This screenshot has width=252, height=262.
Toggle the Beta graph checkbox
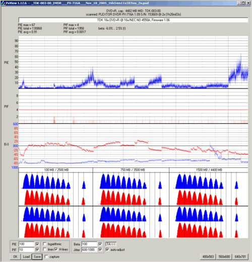pos(100,244)
